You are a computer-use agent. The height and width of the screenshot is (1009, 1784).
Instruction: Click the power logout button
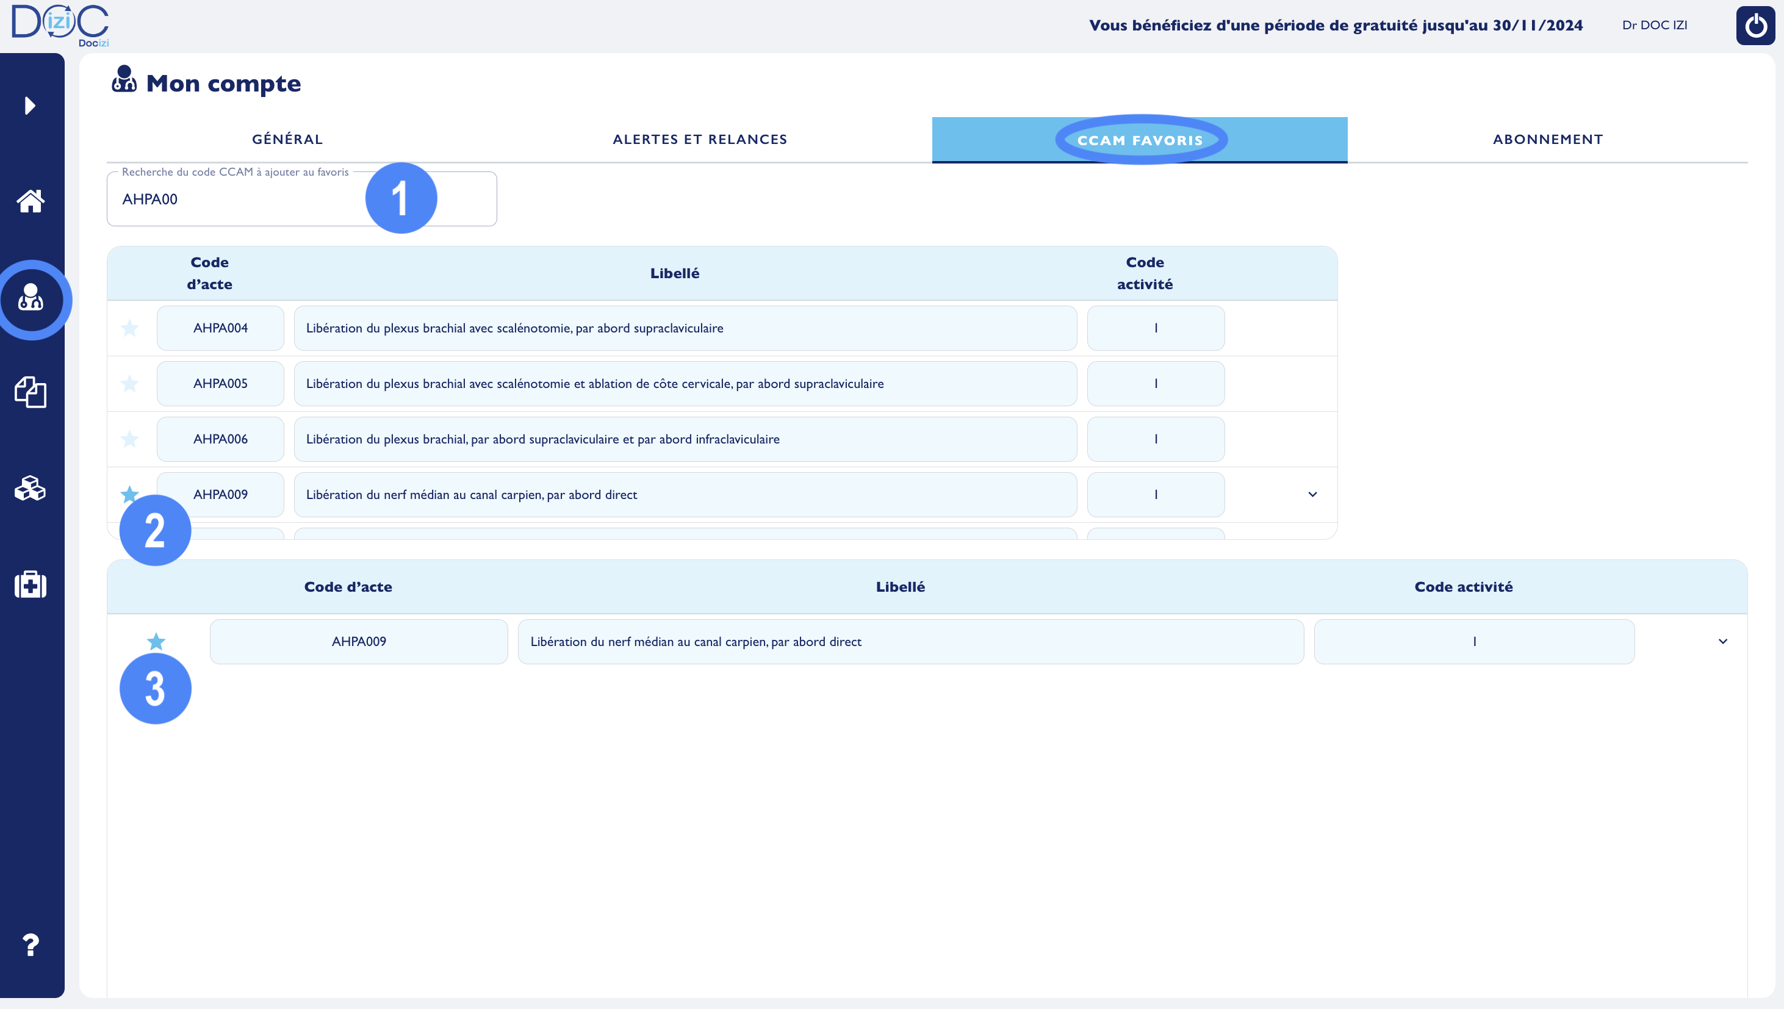1755,26
